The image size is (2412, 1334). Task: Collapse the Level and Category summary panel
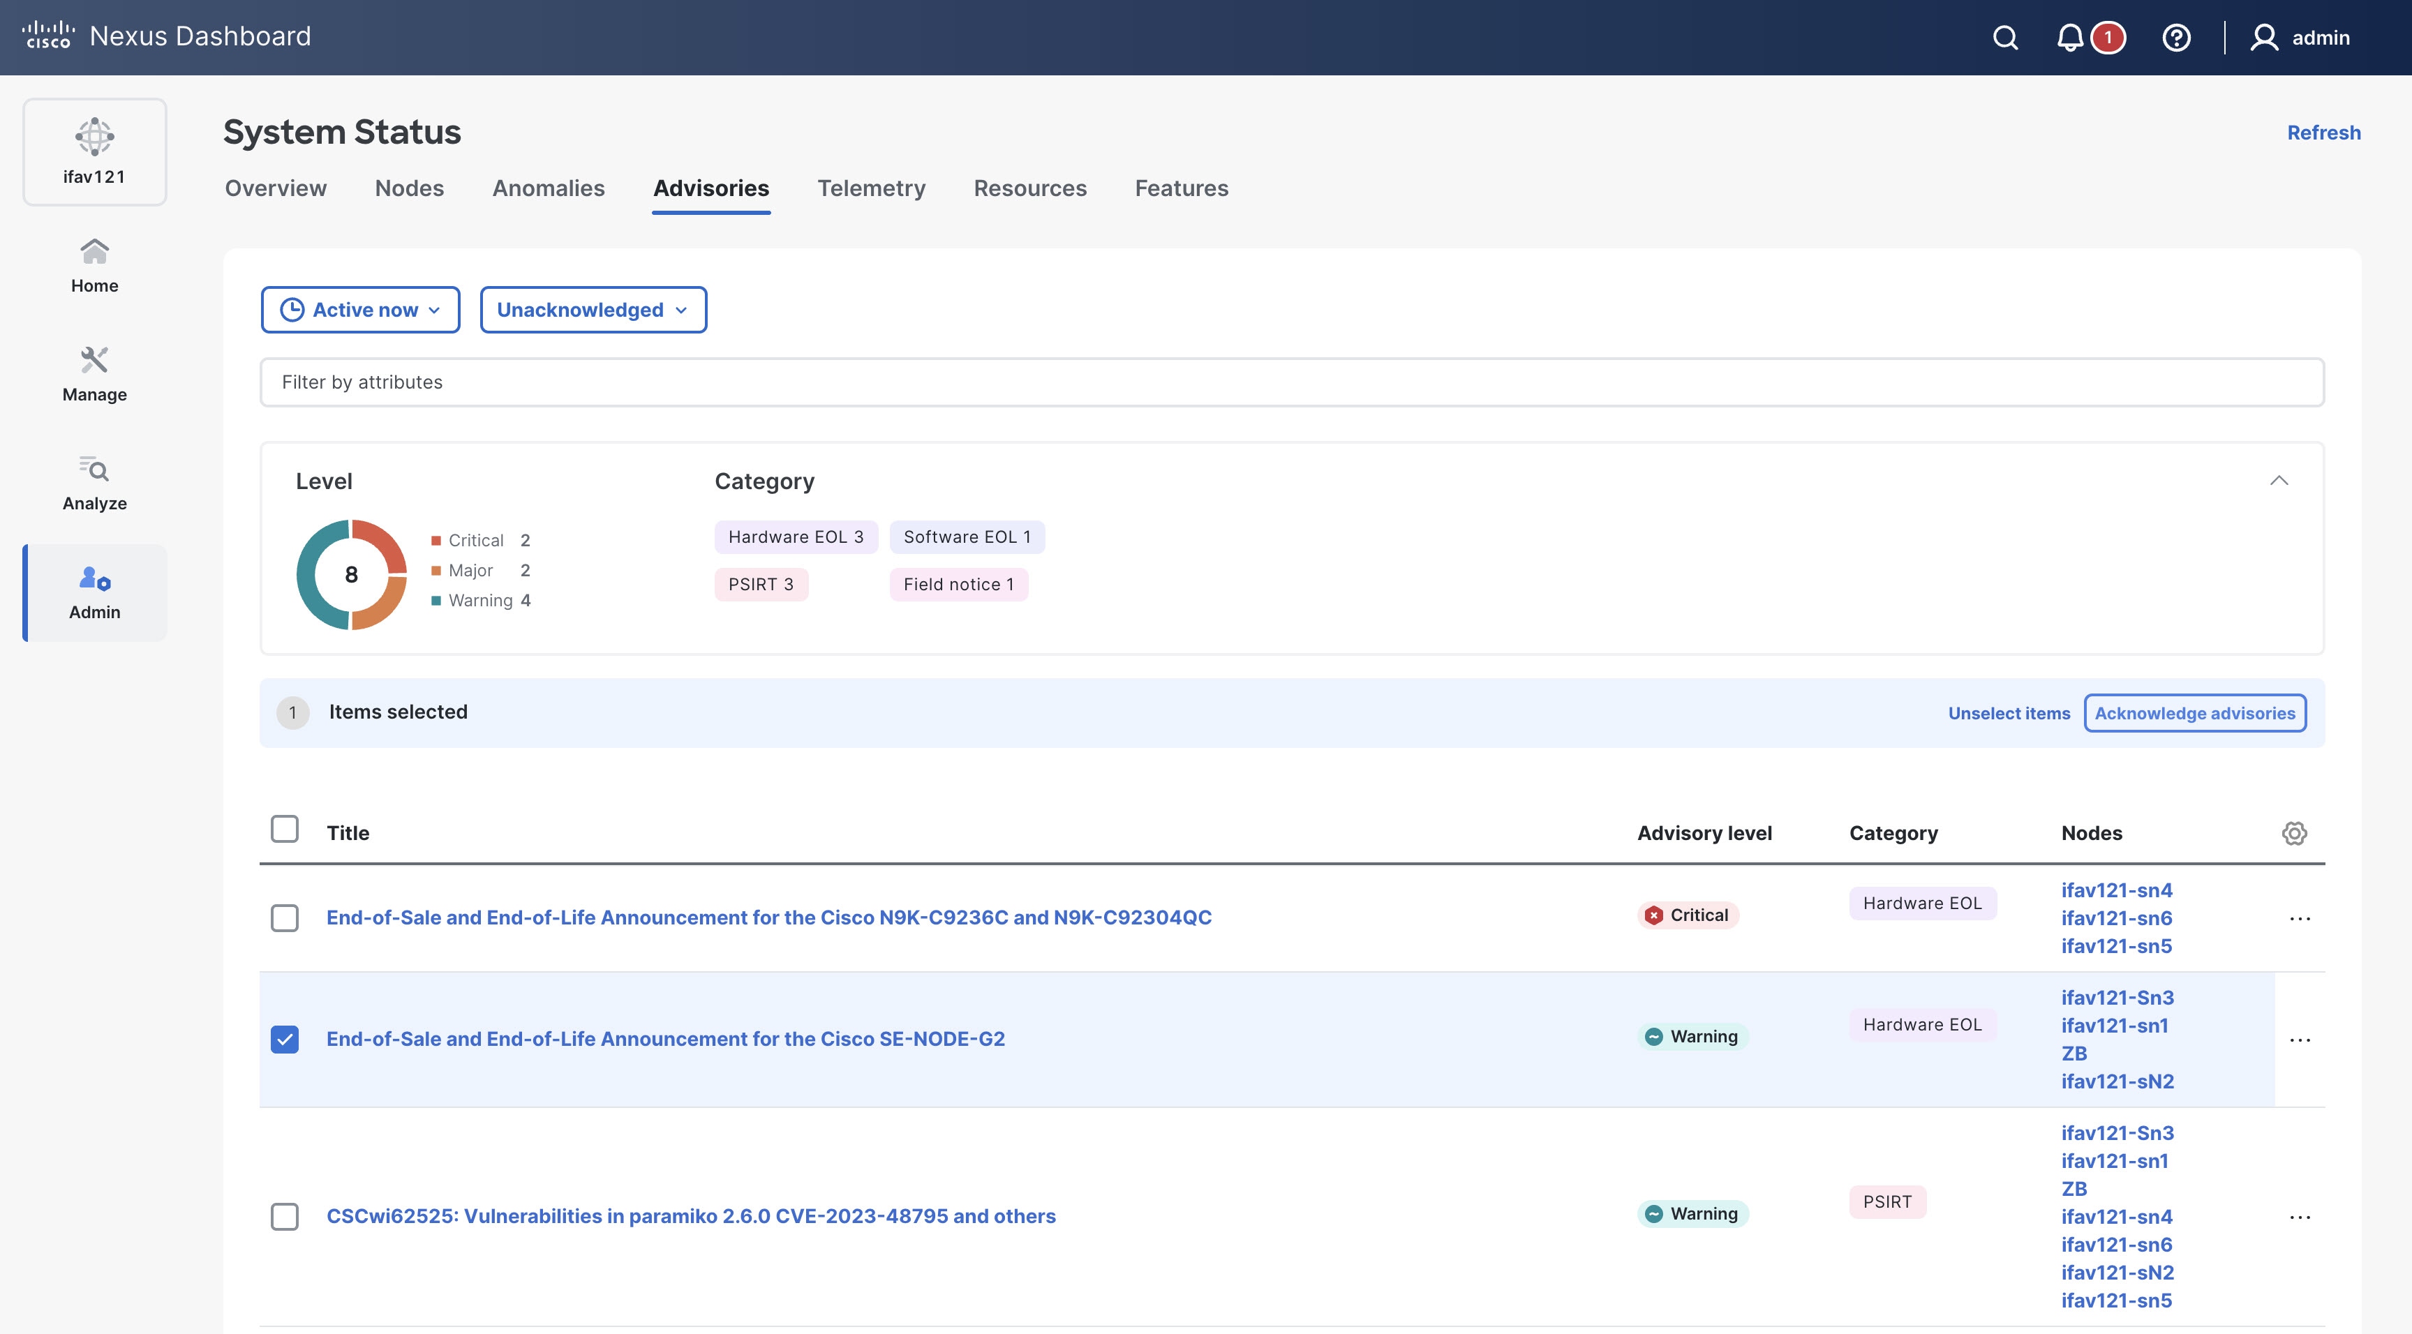pyautogui.click(x=2279, y=480)
